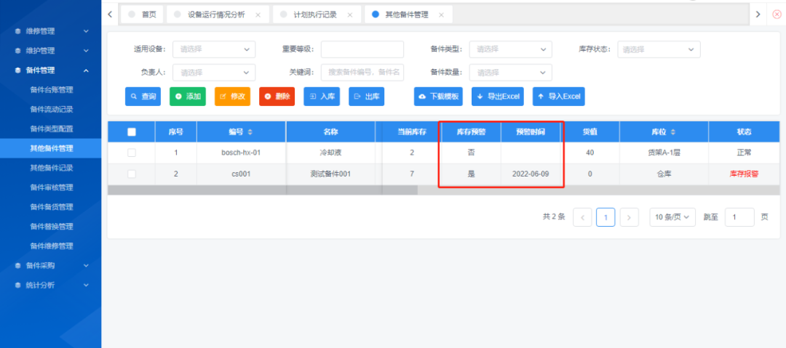Screen dimensions: 786x348
Task: Open 其他备件管理 in sidebar
Action: click(51, 148)
